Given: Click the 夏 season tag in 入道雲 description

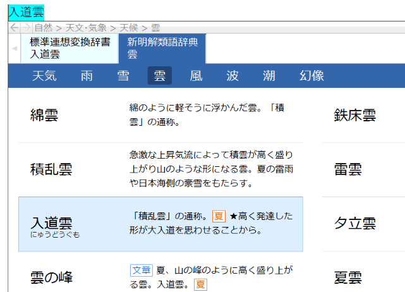Looking at the screenshot, I should [219, 216].
